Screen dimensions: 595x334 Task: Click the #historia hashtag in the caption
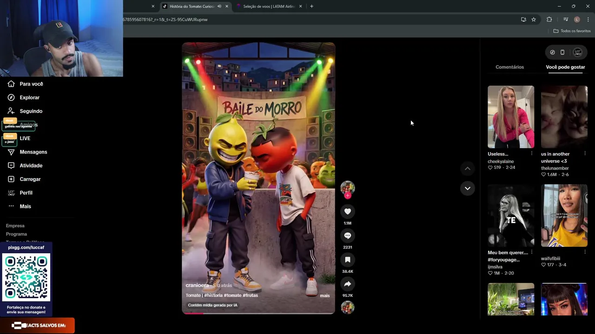(213, 295)
